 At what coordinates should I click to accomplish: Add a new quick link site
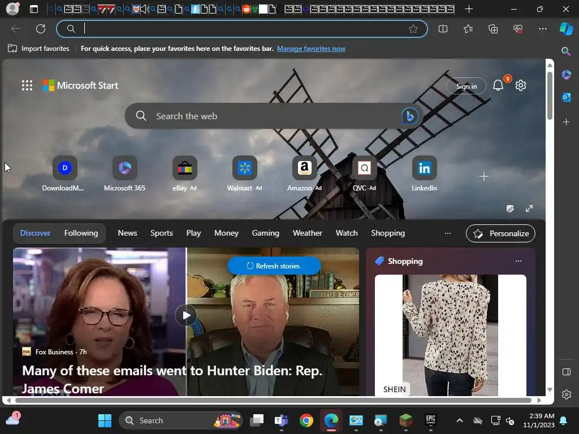483,176
